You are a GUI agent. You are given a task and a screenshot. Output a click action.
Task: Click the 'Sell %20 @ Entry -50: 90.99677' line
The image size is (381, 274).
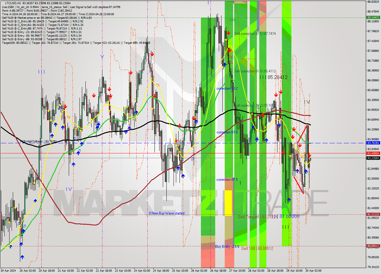(x=42, y=35)
